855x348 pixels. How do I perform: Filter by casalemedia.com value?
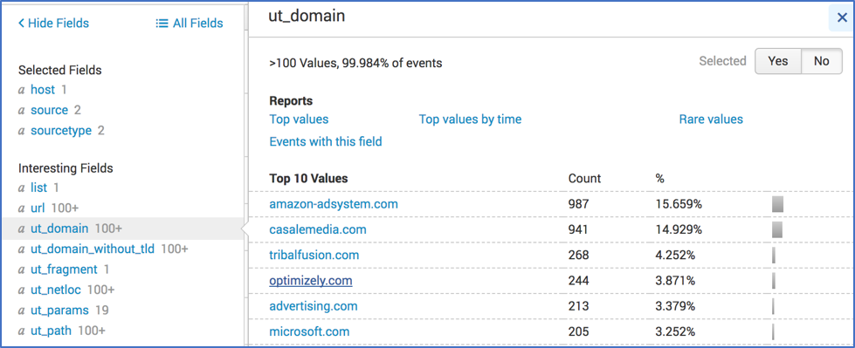click(318, 230)
